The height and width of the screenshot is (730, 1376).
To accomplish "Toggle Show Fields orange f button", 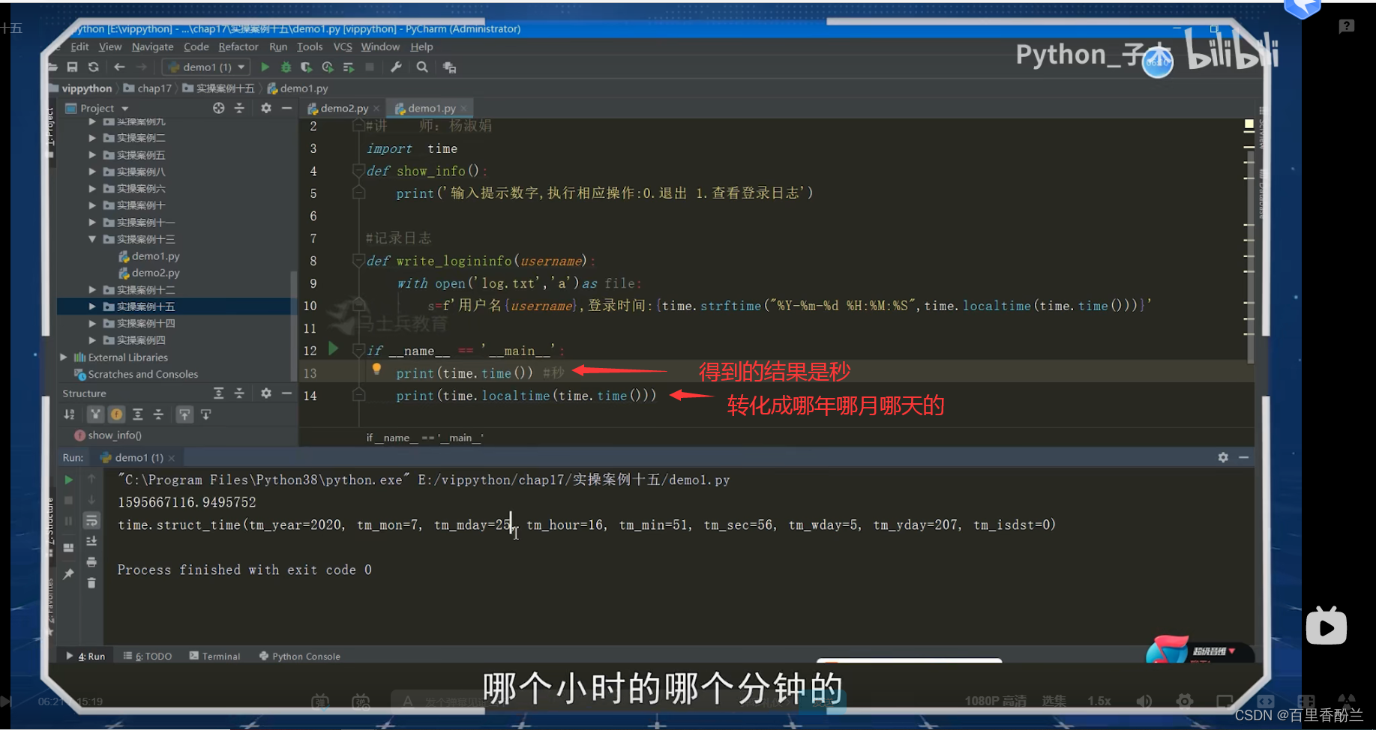I will (x=116, y=414).
